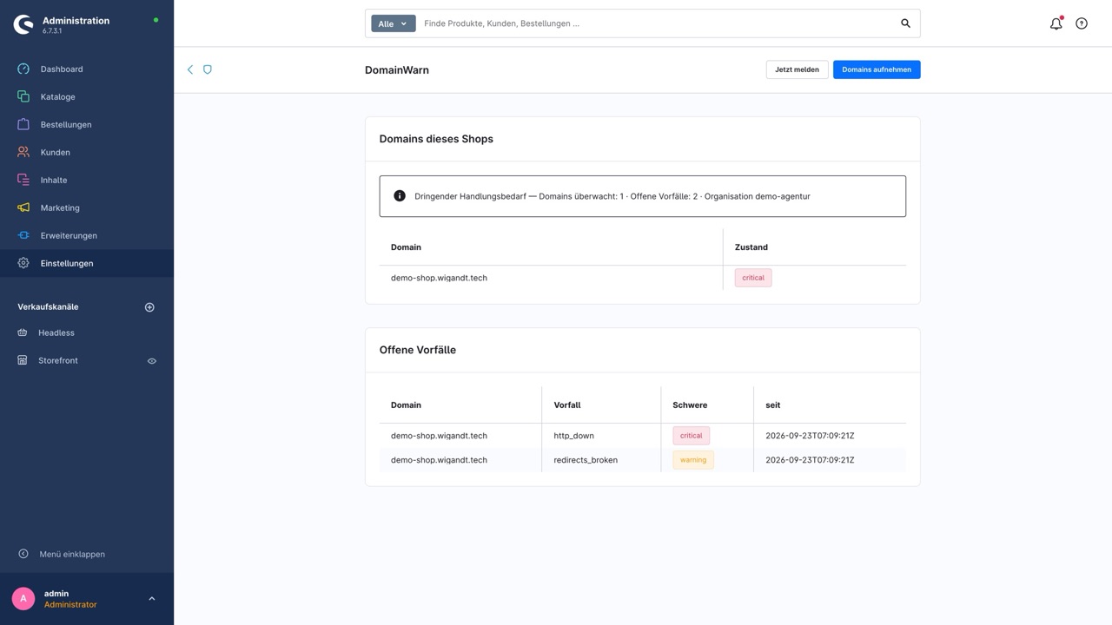Open the Headless sales channel
The image size is (1112, 625).
56,332
